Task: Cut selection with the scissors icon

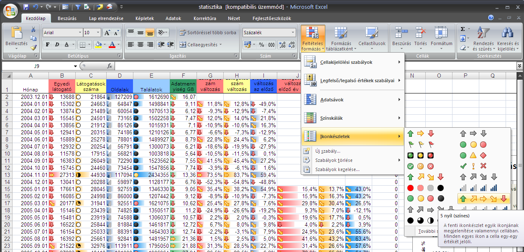Action: pos(33,29)
